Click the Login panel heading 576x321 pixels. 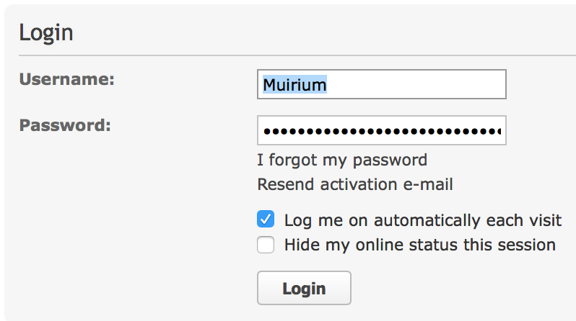point(46,32)
